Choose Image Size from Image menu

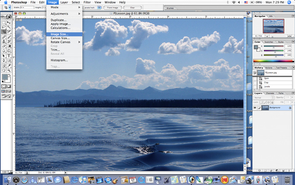coord(64,34)
